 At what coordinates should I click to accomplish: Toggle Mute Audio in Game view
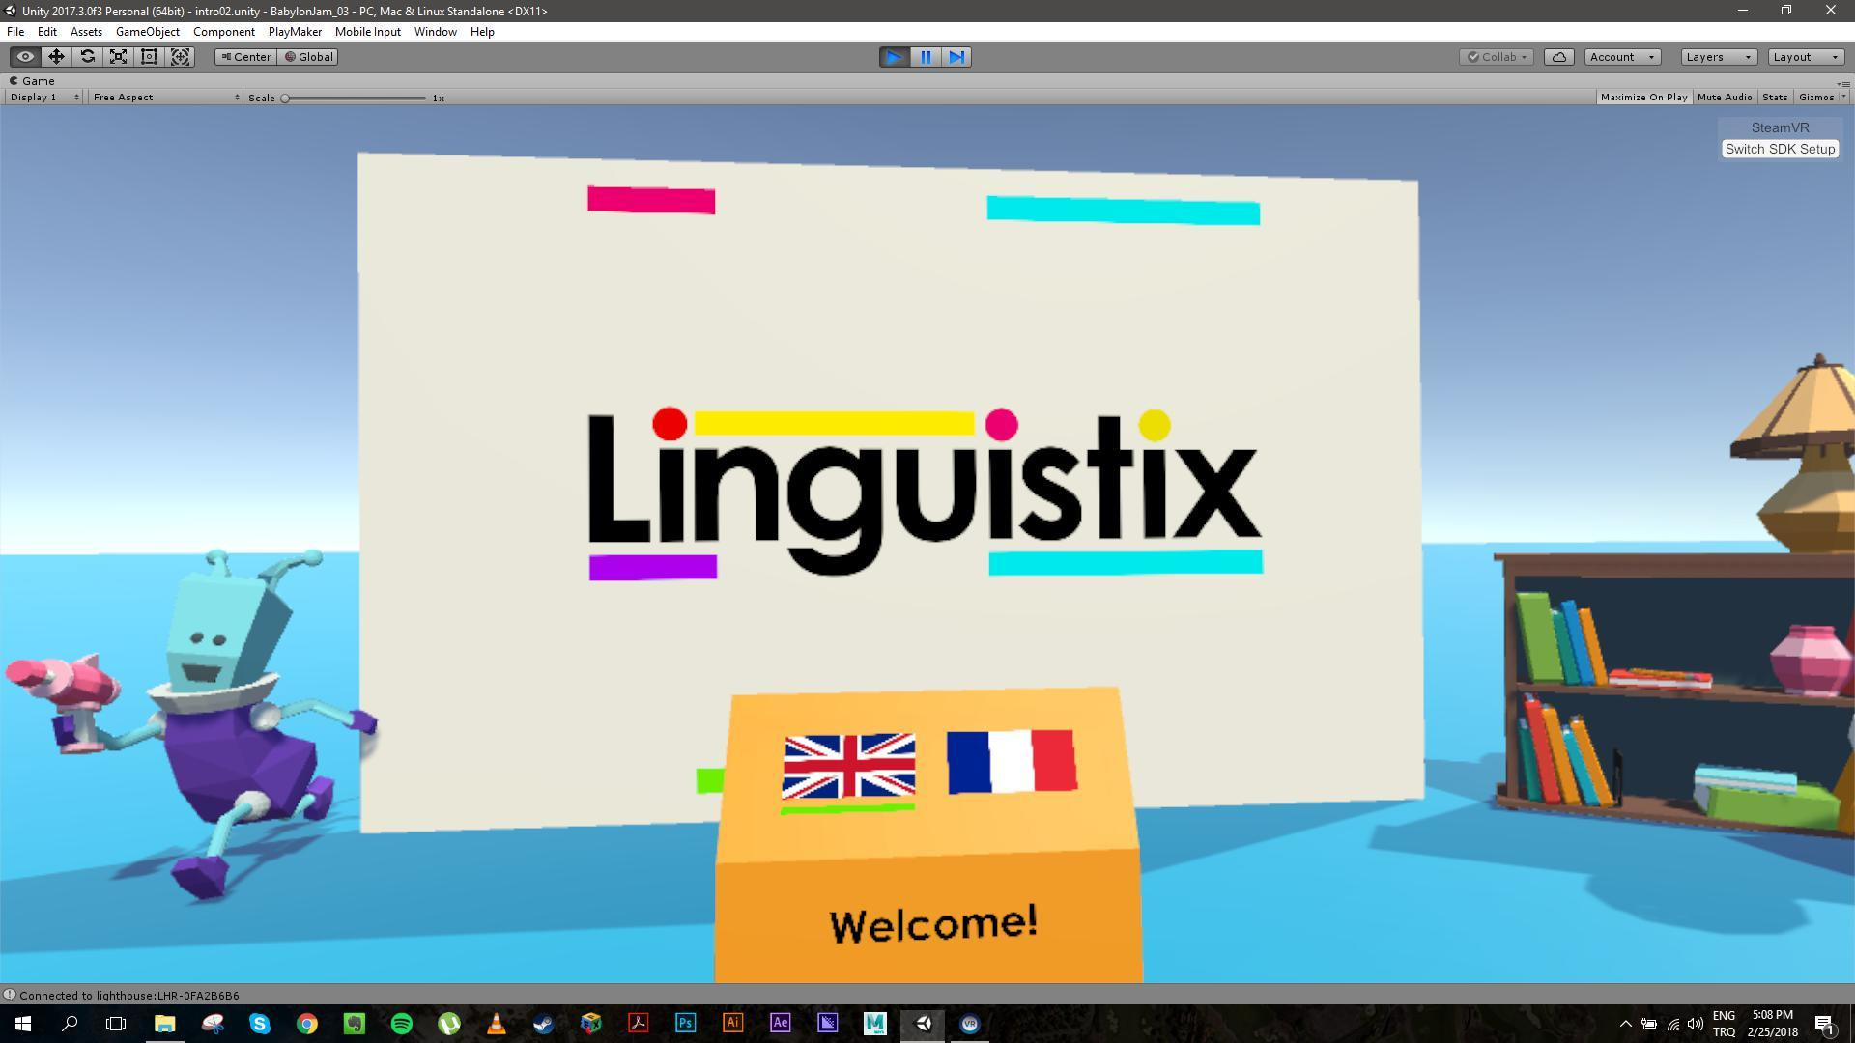coord(1724,98)
